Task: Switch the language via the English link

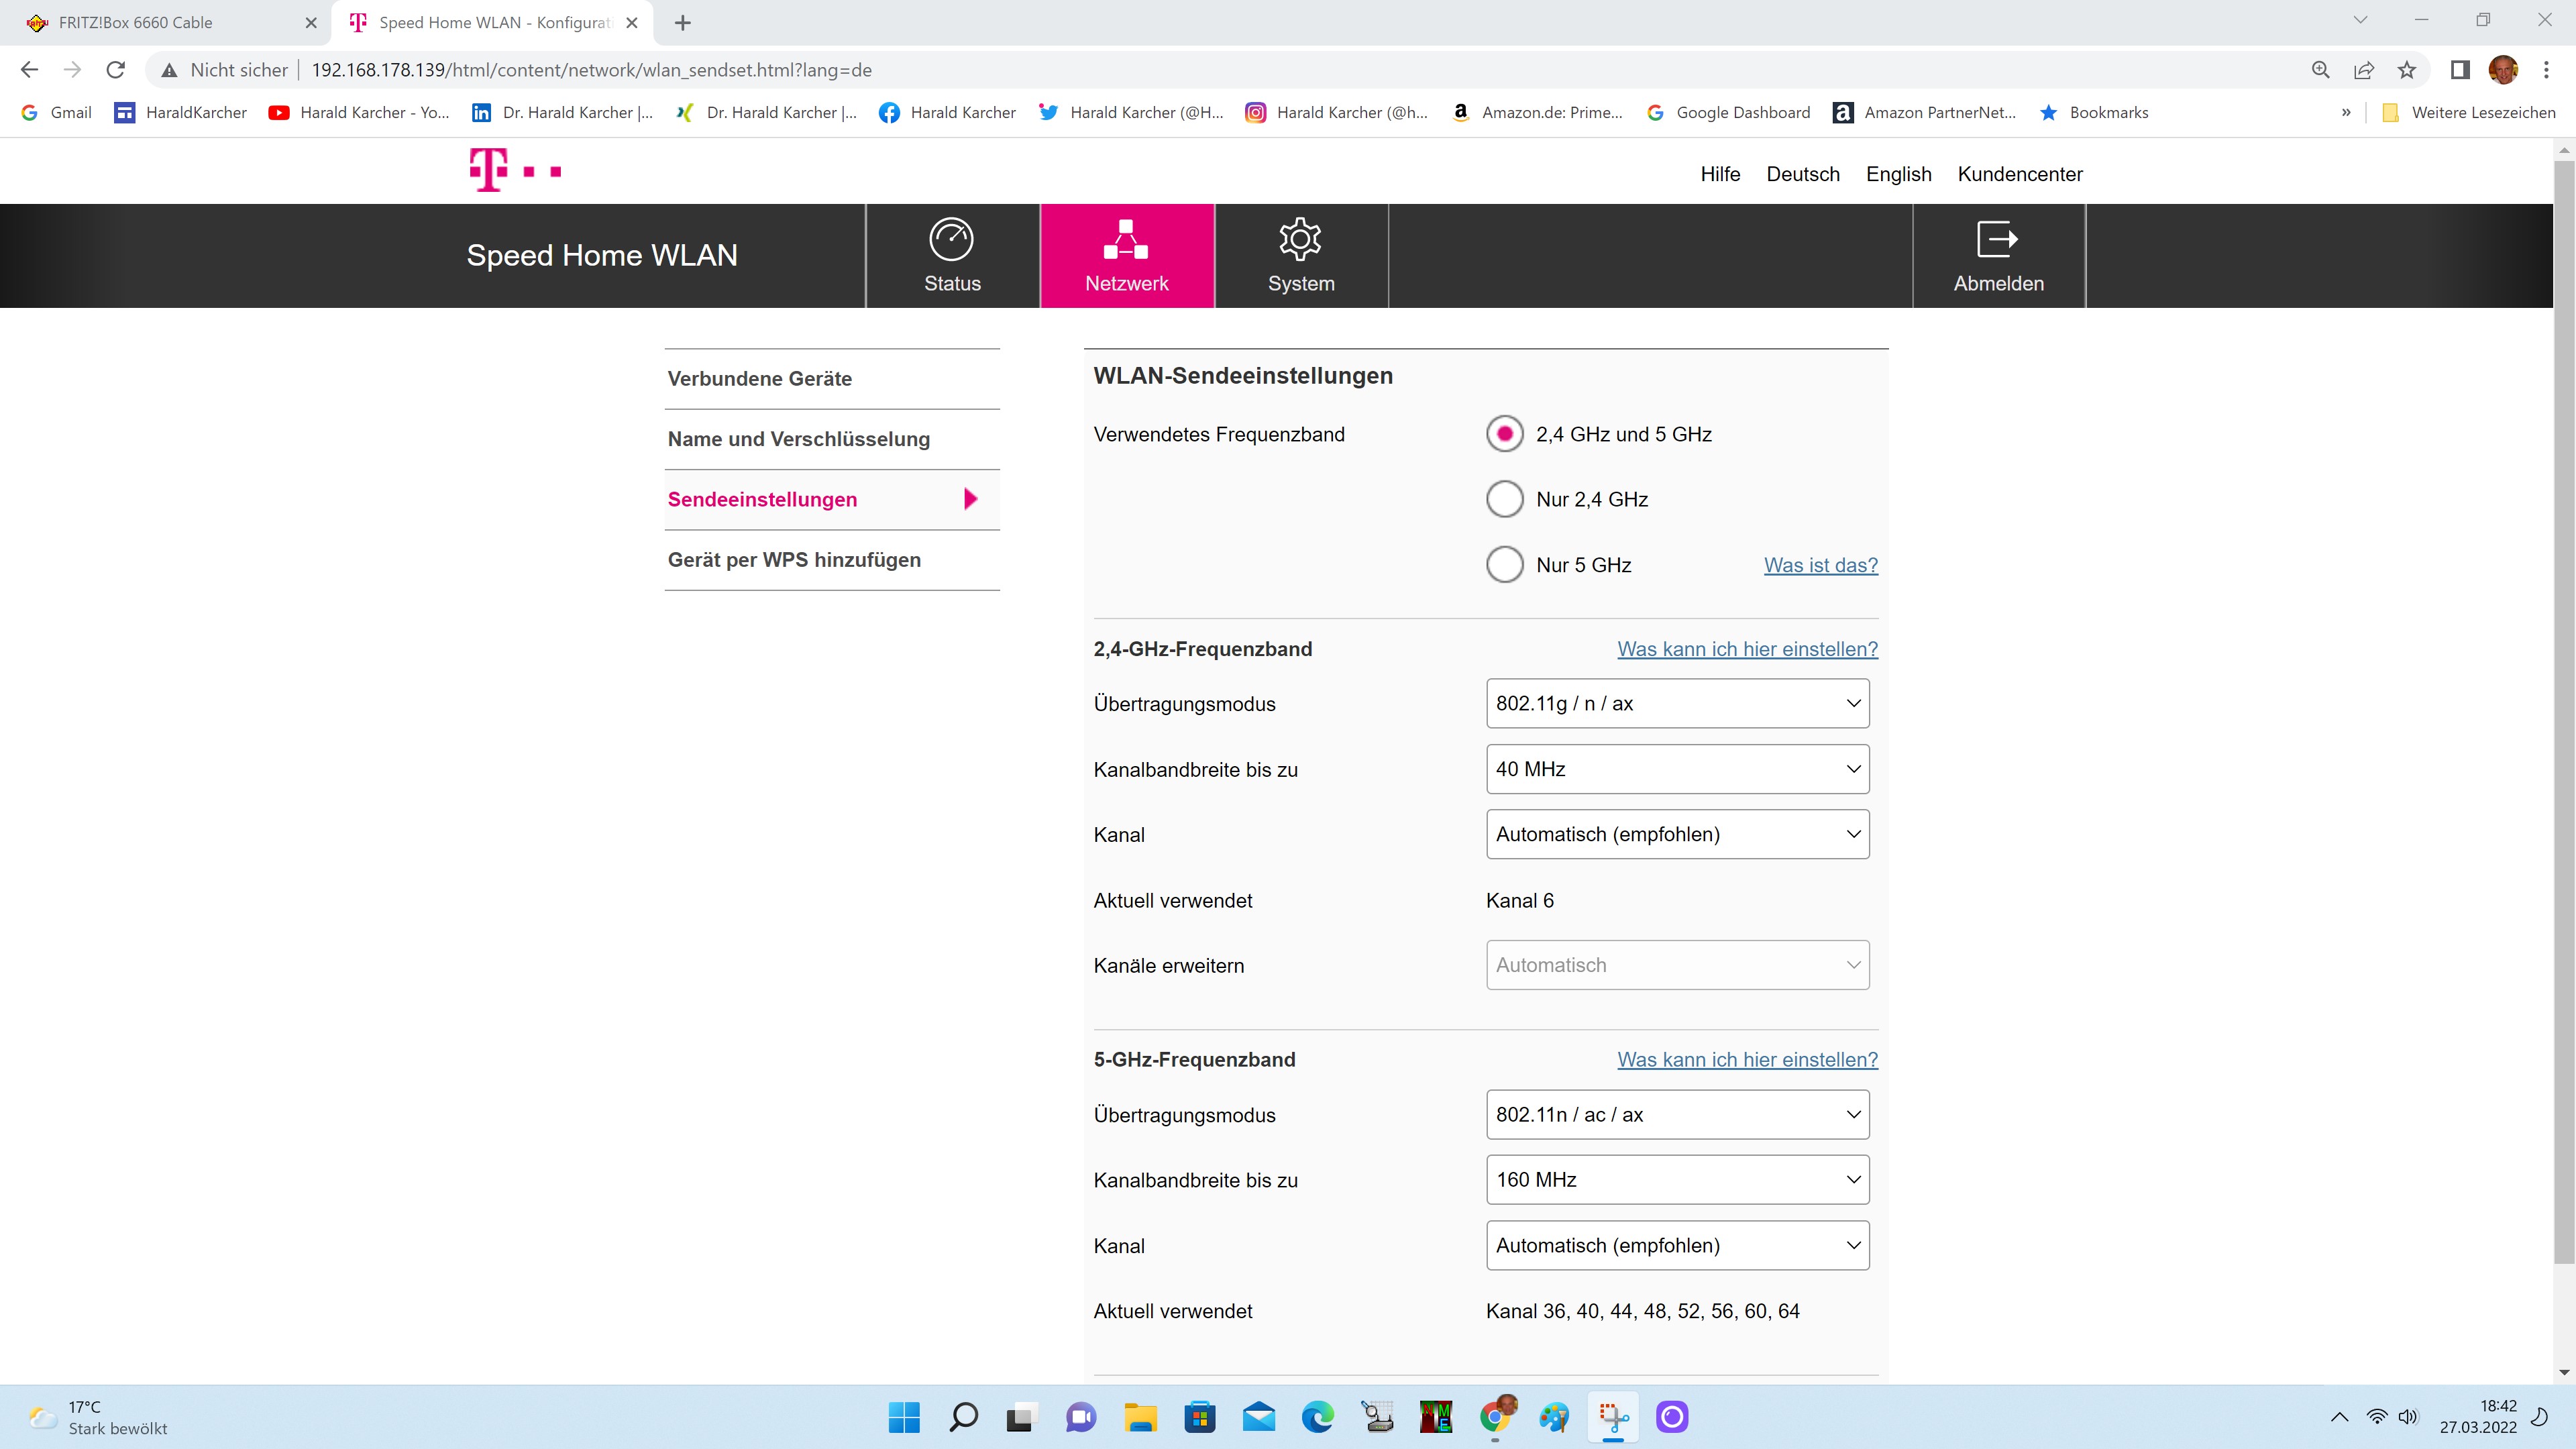Action: coord(1898,174)
